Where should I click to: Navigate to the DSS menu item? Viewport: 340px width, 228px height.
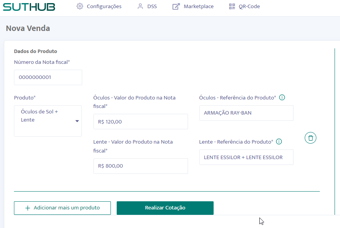click(152, 6)
